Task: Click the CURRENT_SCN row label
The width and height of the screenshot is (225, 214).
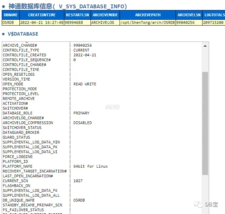Action: tap(15, 181)
